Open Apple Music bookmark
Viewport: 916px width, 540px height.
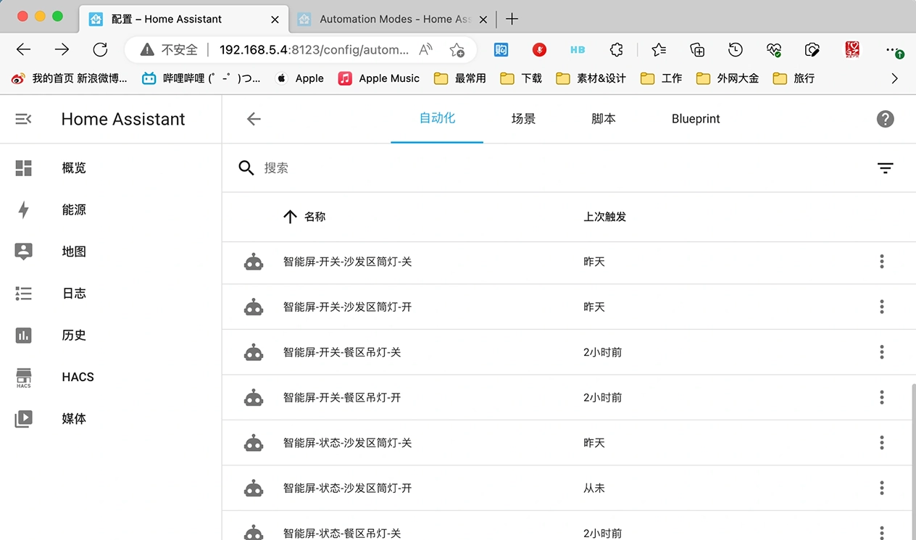[x=379, y=78]
